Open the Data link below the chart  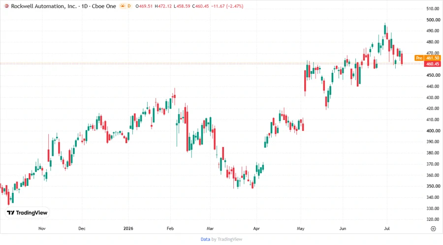click(x=205, y=239)
